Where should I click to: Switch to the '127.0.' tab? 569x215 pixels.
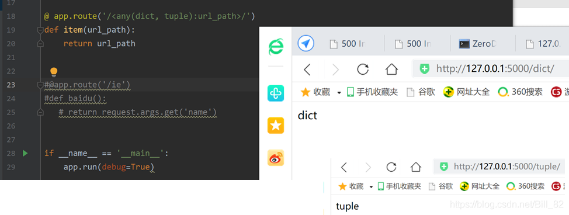click(543, 44)
